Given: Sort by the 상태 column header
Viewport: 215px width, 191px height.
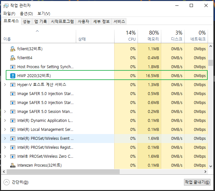Looking at the screenshot, I should point(95,36).
